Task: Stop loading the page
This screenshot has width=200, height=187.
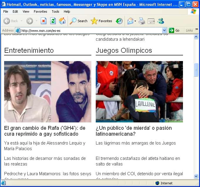Action: click(x=43, y=21)
